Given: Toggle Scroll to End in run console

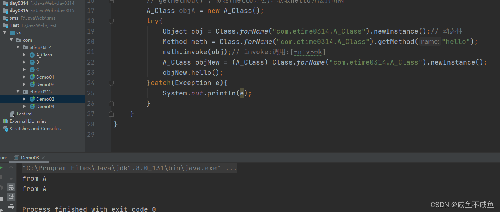Looking at the screenshot, I should [11, 197].
